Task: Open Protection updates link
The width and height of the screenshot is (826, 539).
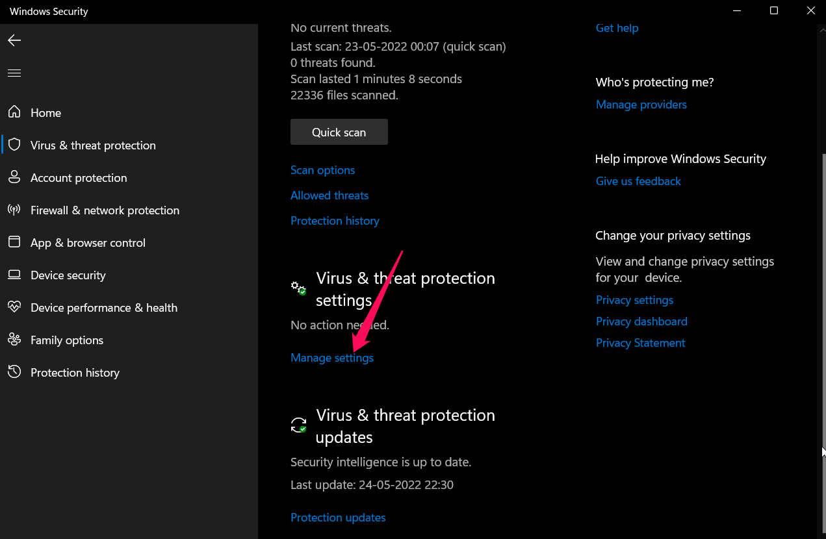Action: tap(338, 518)
